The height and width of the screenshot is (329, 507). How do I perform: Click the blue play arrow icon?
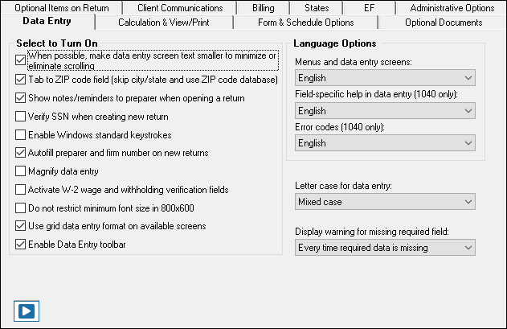(x=27, y=310)
